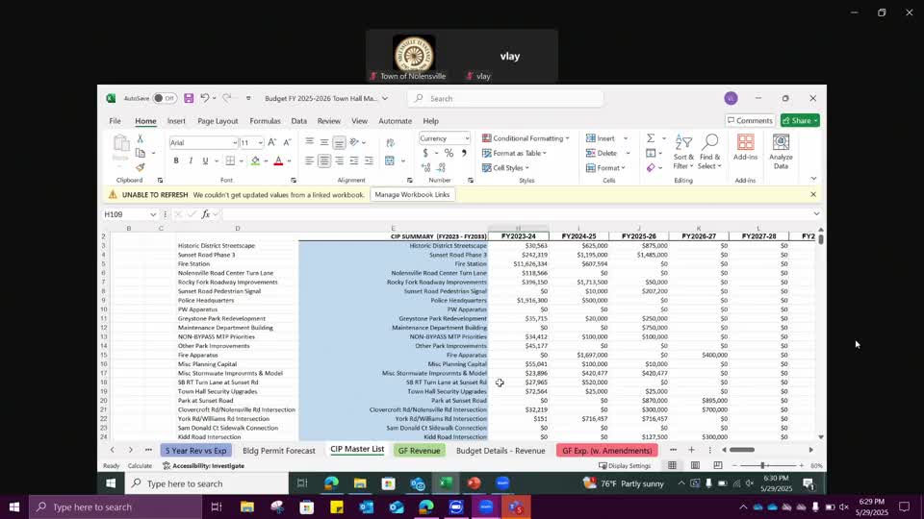Click the Increase Decimal icon
Screen dimensions: 924x519
pyautogui.click(x=426, y=167)
